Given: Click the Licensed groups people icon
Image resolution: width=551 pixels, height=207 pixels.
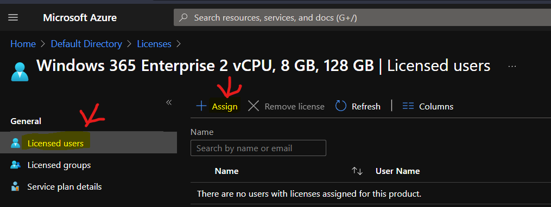Looking at the screenshot, I should pyautogui.click(x=15, y=165).
